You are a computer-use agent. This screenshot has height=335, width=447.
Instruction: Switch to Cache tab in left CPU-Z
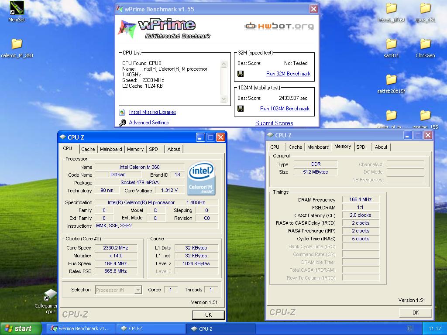[88, 149]
